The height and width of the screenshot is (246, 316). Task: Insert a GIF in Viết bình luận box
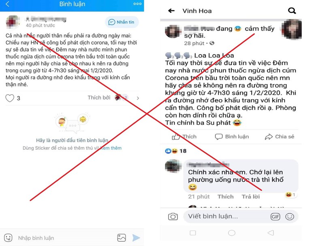click(275, 216)
